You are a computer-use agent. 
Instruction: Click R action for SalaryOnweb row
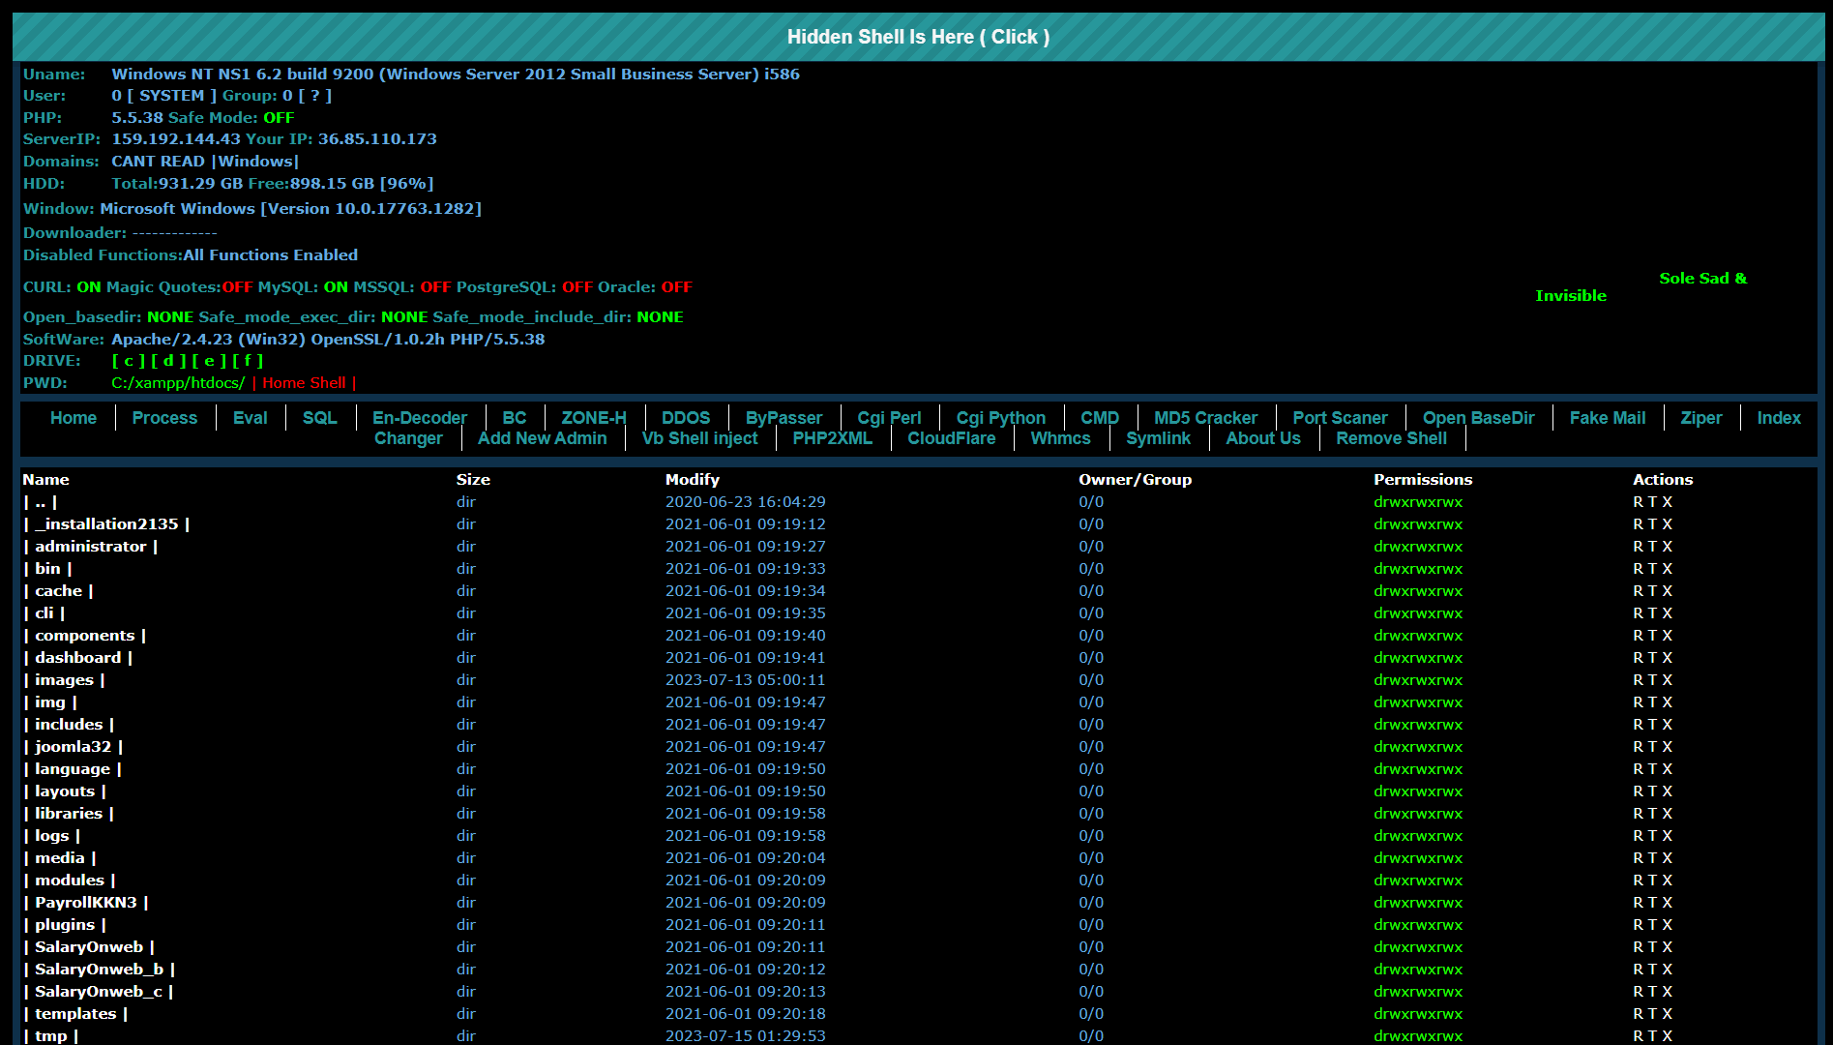pos(1639,947)
